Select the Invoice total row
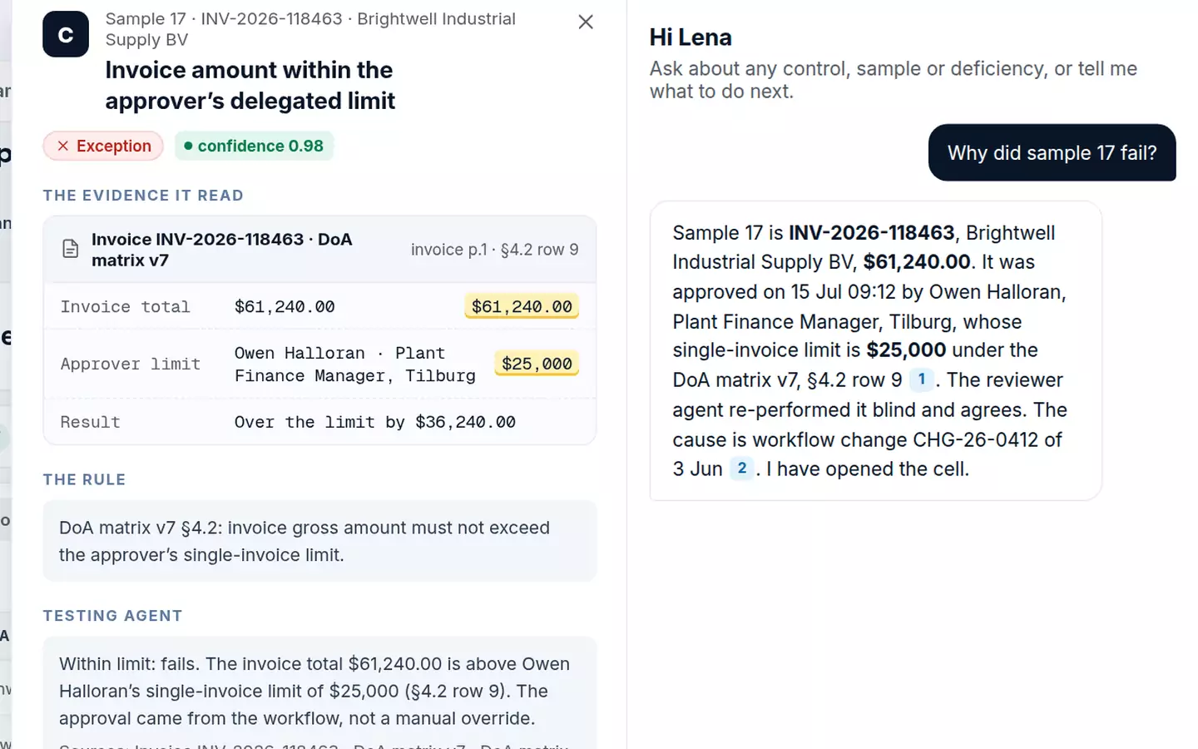The width and height of the screenshot is (1198, 749). [319, 306]
